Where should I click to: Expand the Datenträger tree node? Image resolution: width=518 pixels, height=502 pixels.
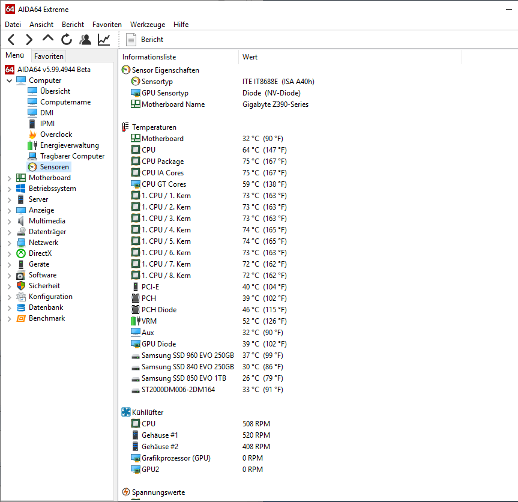[x=9, y=232]
